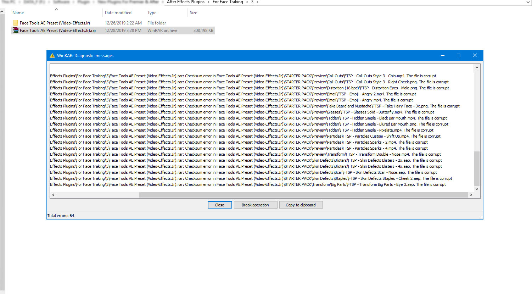Click the Transform Big Parts - Eye 3.aep line
532x294 pixels.
point(248,184)
